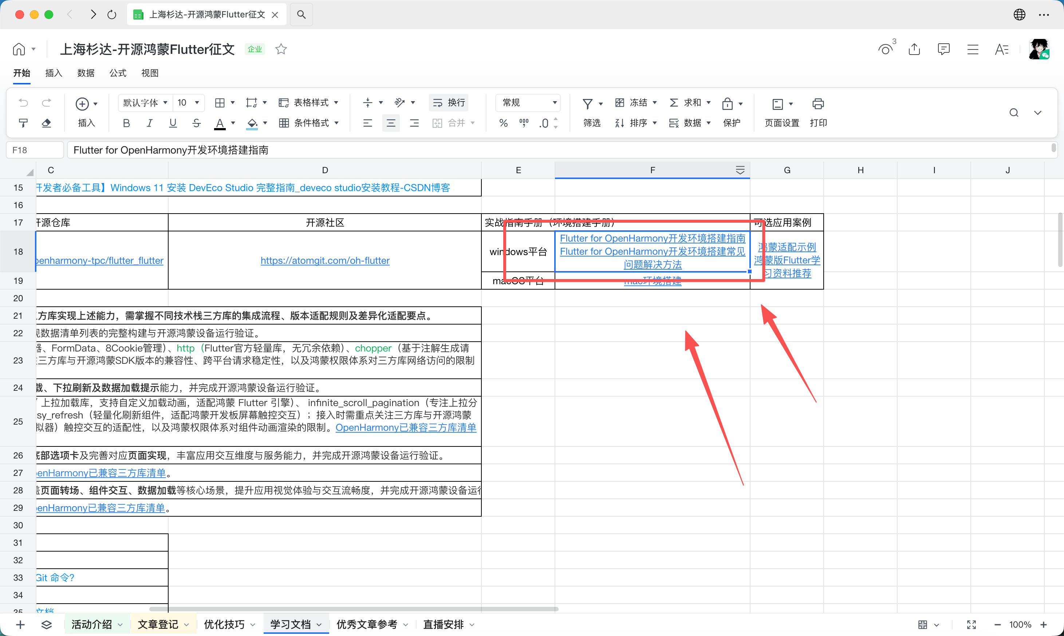1064x636 pixels.
Task: Toggle bold formatting
Action: pos(126,123)
